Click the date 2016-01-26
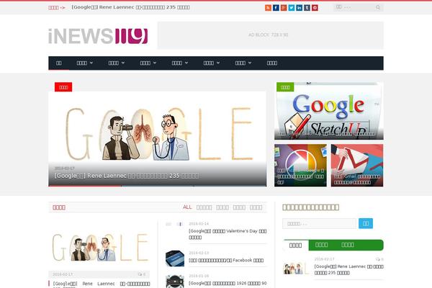 (x=199, y=276)
